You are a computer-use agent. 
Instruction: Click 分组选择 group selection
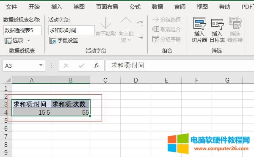(x=166, y=20)
